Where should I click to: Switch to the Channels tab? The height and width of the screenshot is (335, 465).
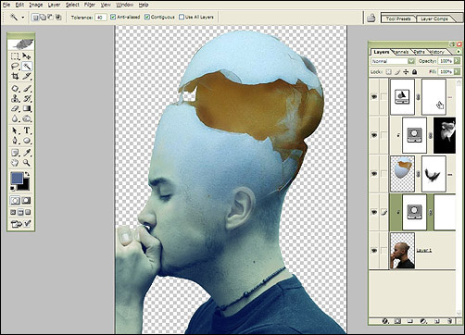[x=401, y=52]
